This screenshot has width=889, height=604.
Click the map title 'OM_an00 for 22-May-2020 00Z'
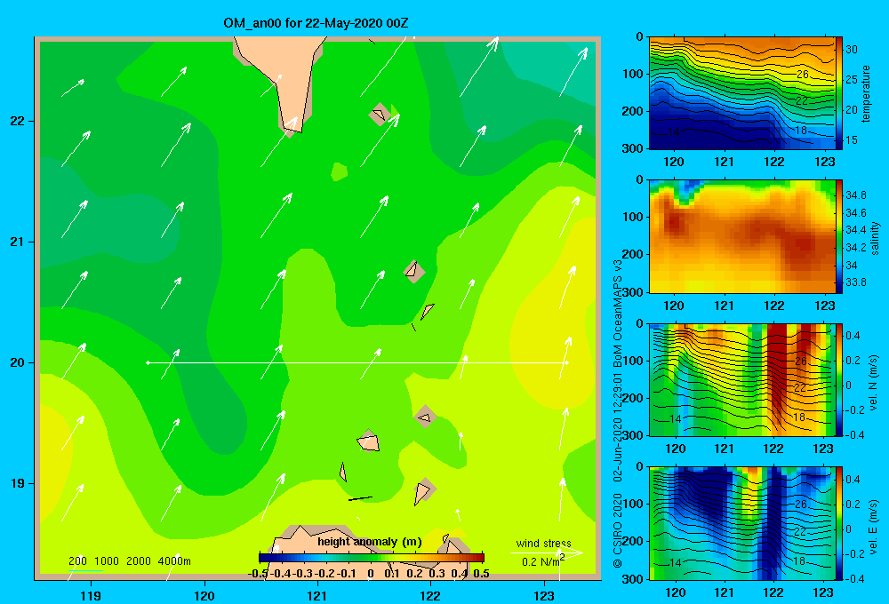(x=316, y=23)
